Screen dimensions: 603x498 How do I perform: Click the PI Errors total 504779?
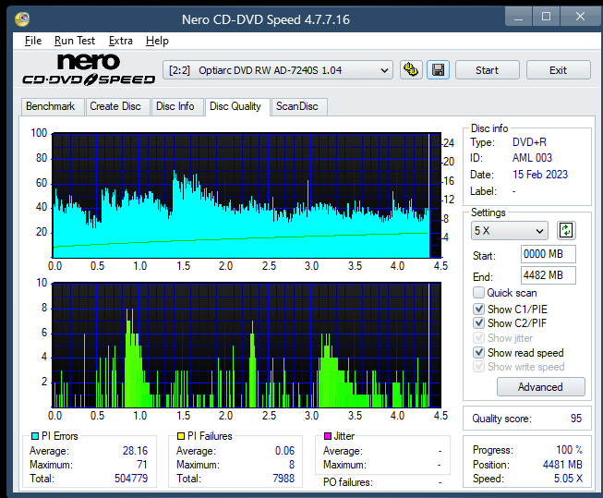click(x=131, y=479)
